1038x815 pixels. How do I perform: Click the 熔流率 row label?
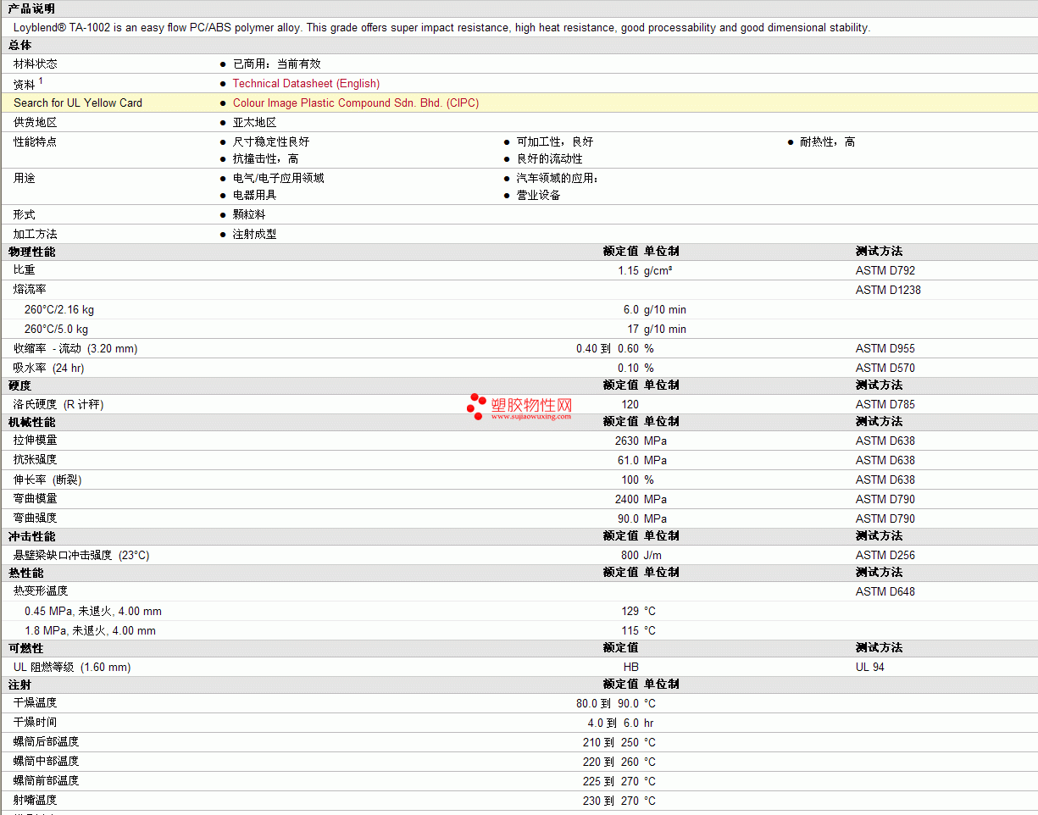pyautogui.click(x=30, y=290)
